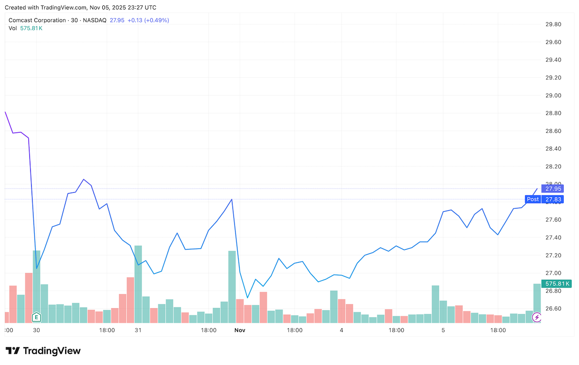
Task: Click the +0.13 (+0.49%) price change
Action: pos(148,20)
